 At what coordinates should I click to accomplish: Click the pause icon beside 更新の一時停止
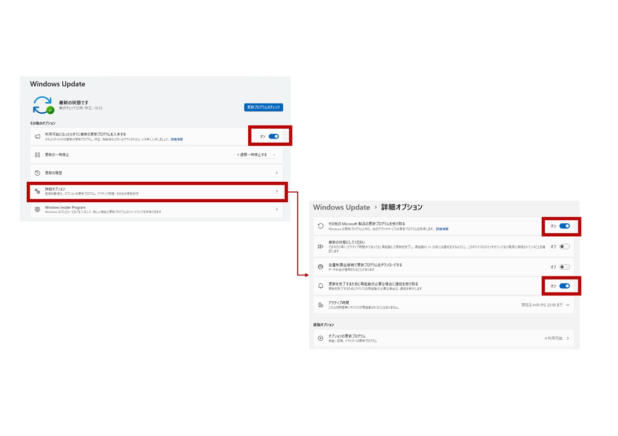(37, 154)
